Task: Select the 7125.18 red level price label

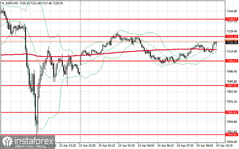Action: [232, 37]
